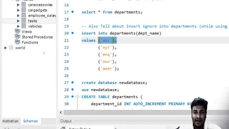Screen dimensions: 229x129
Task: Click the cargadgets table icon
Action: (x=24, y=10)
